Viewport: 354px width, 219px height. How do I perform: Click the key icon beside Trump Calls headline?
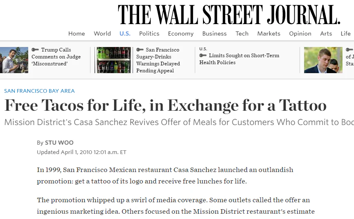(35, 49)
